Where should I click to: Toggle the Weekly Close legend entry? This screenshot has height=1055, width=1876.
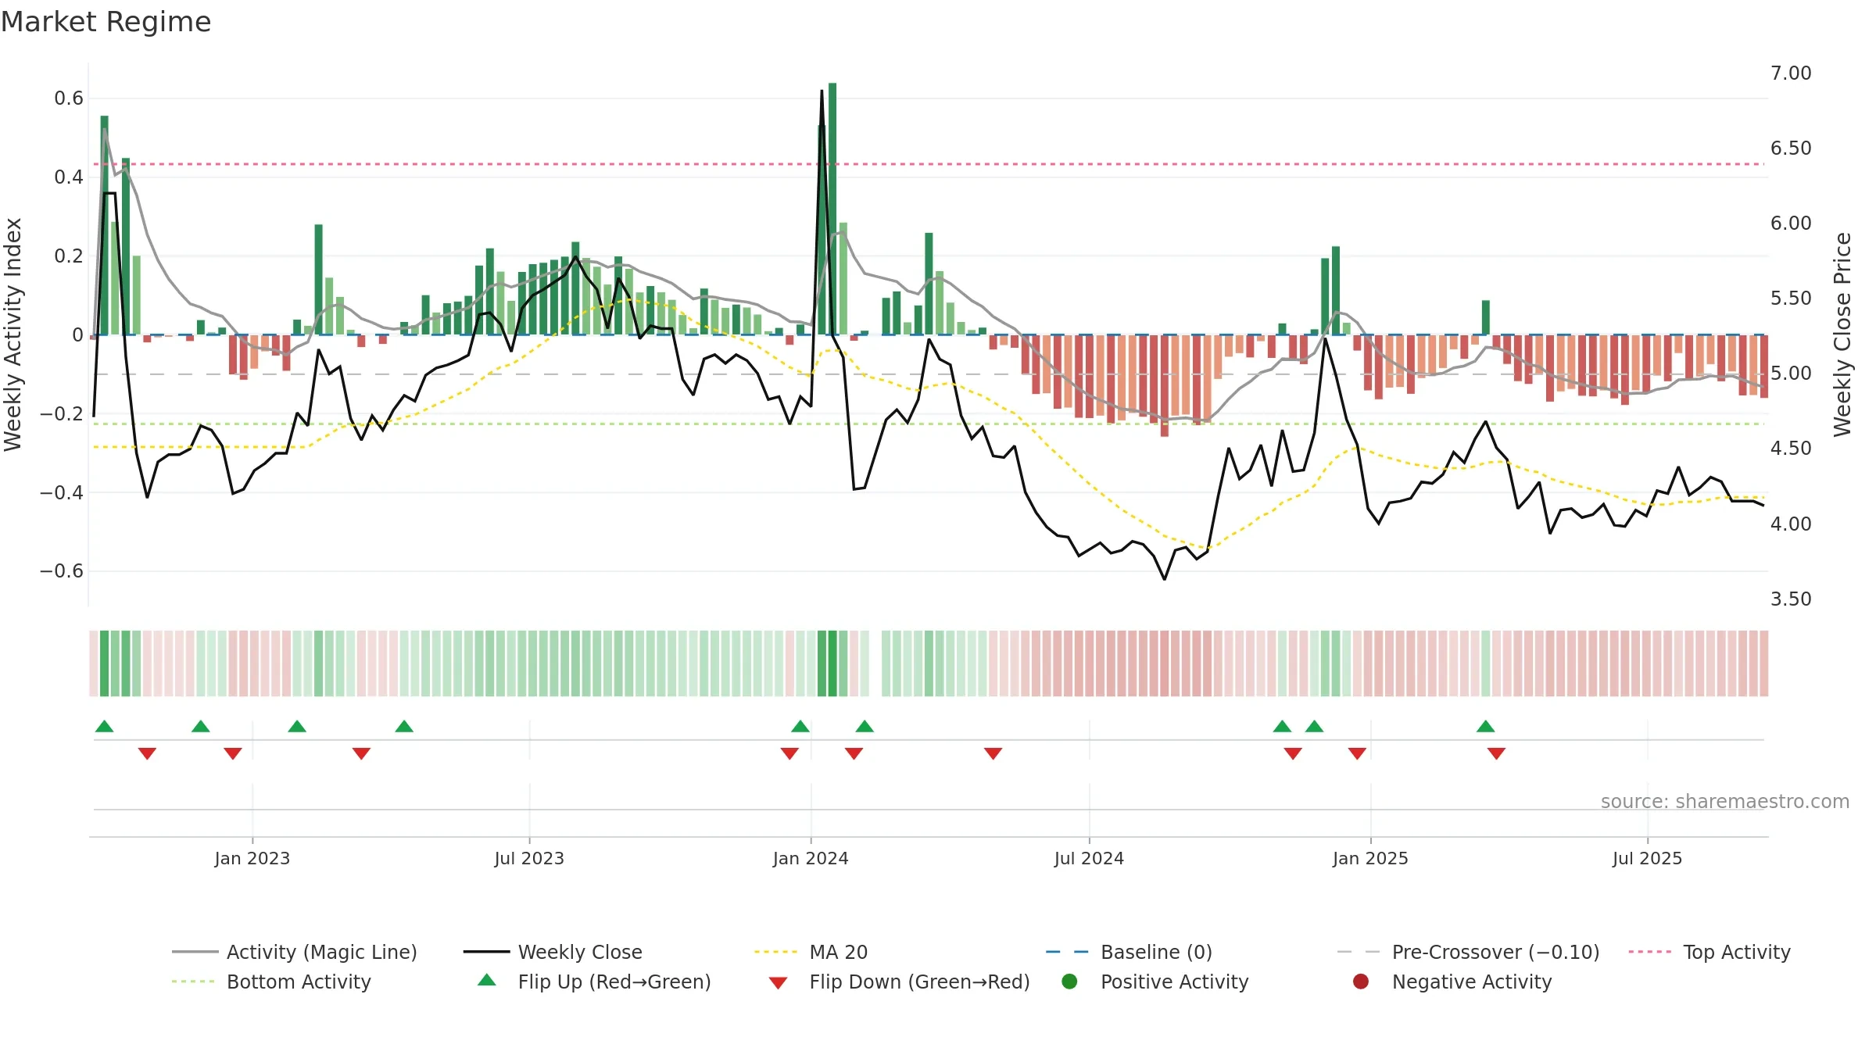[553, 952]
